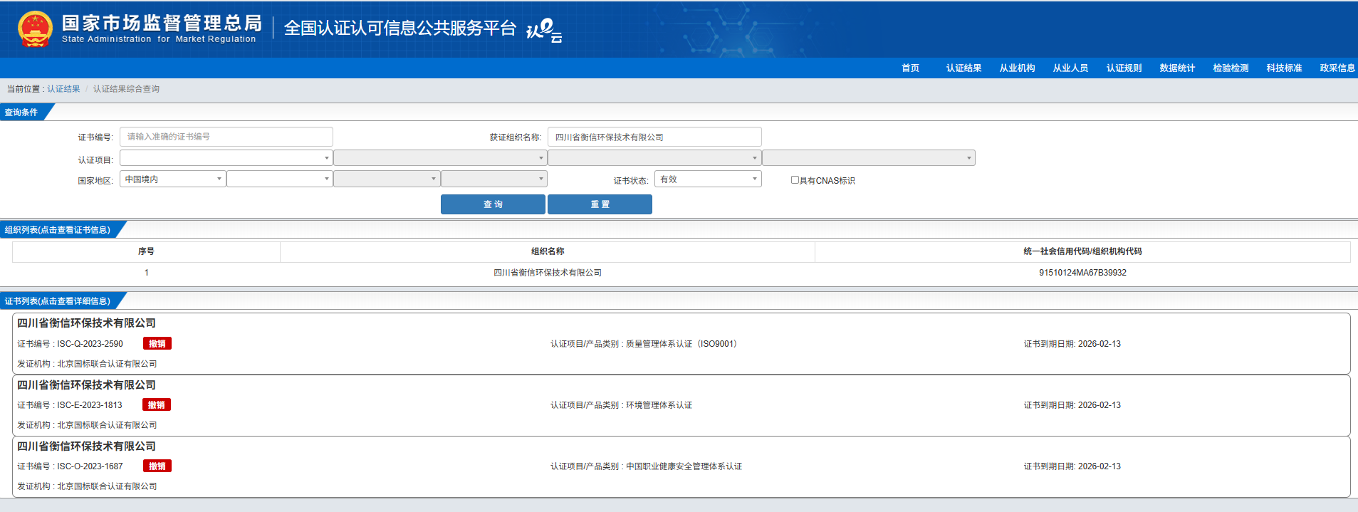The height and width of the screenshot is (512, 1358).
Task: Open the 首页 menu
Action: tap(910, 68)
